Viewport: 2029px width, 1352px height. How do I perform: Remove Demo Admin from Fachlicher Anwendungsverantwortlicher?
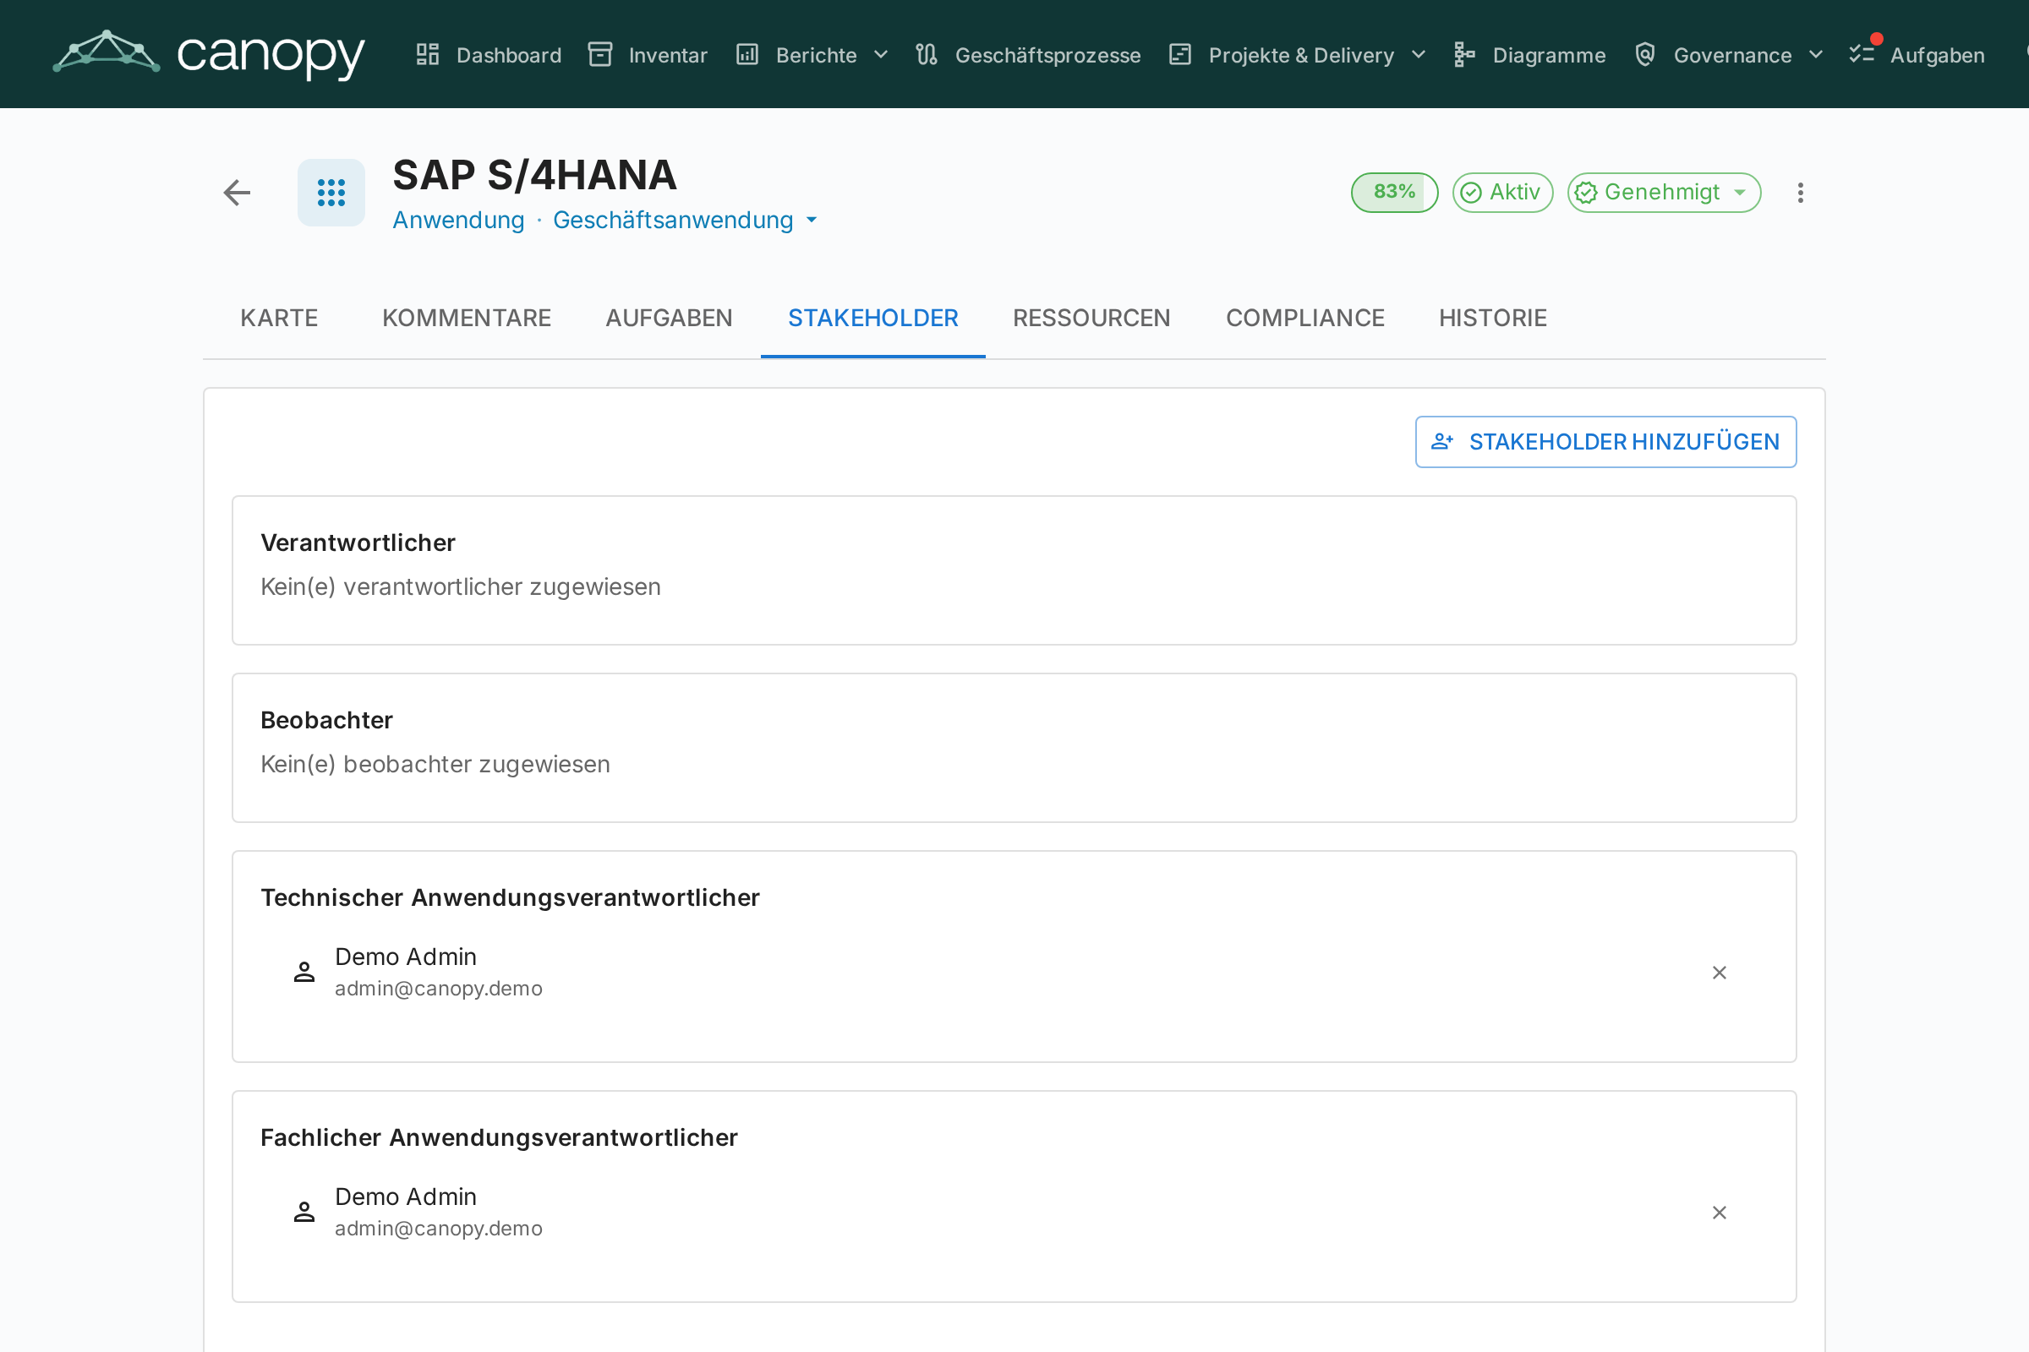click(x=1720, y=1213)
